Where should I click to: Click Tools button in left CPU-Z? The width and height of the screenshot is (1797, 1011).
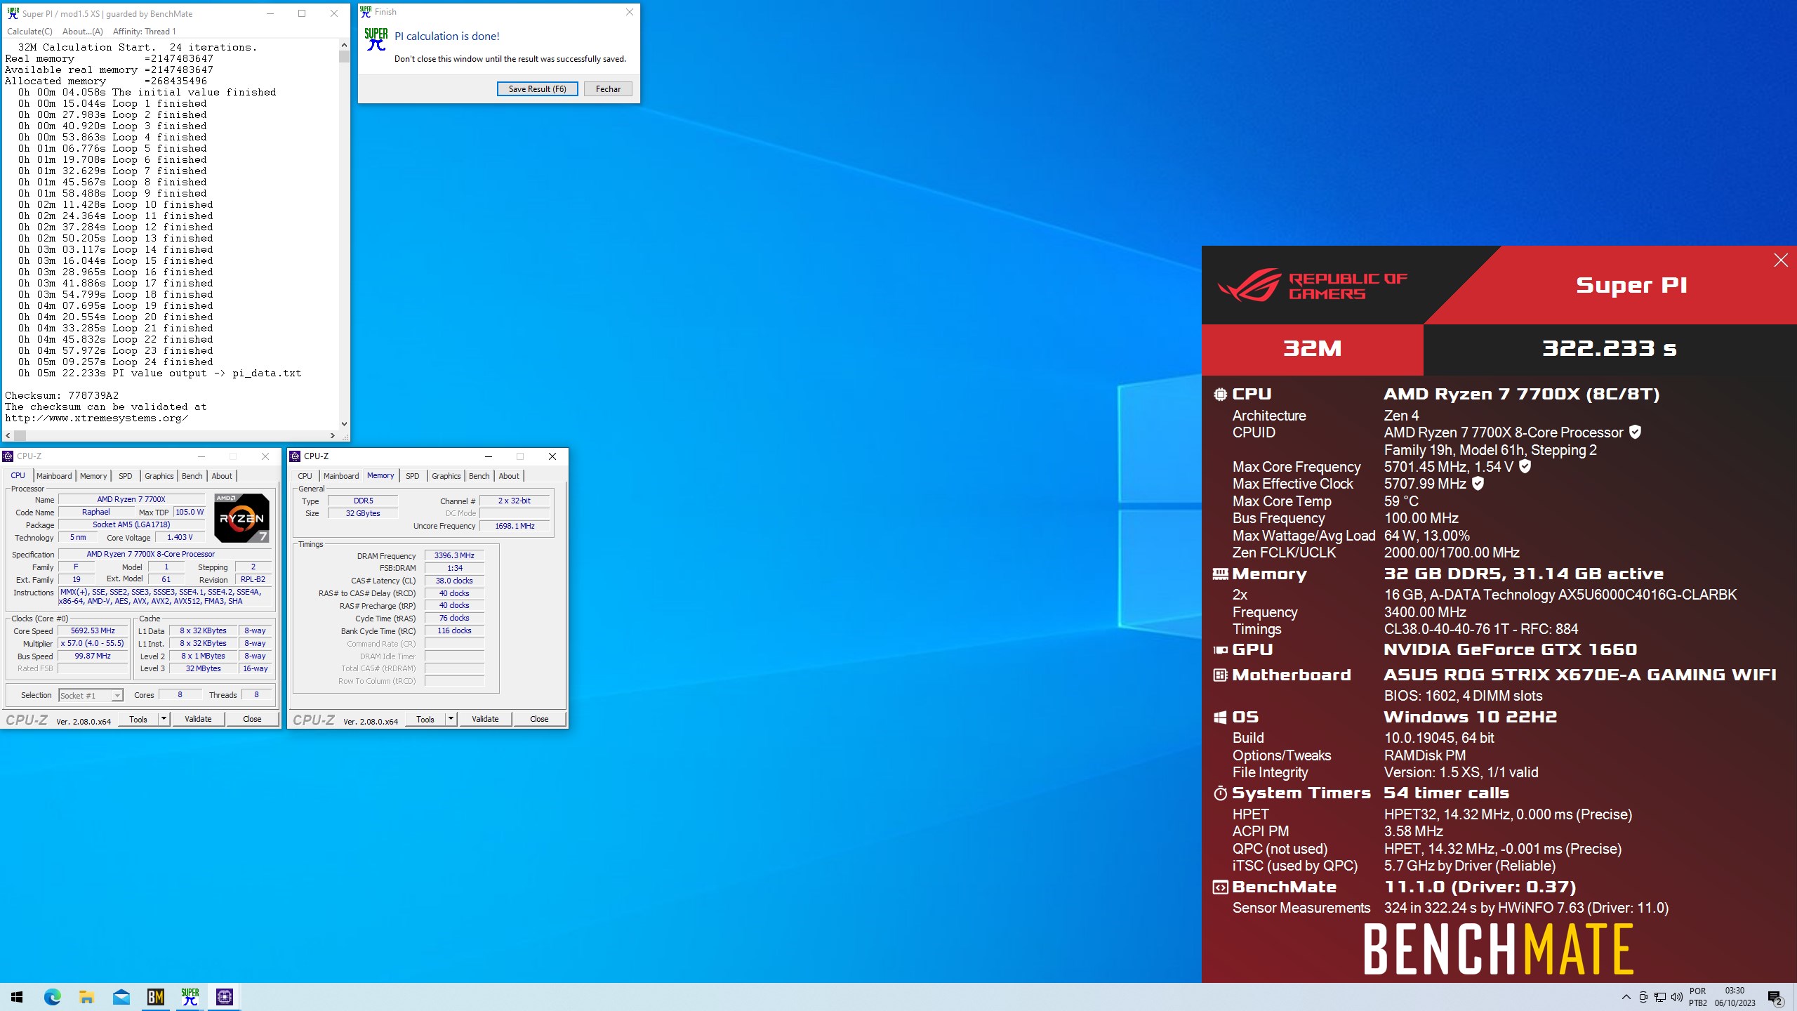tap(138, 719)
